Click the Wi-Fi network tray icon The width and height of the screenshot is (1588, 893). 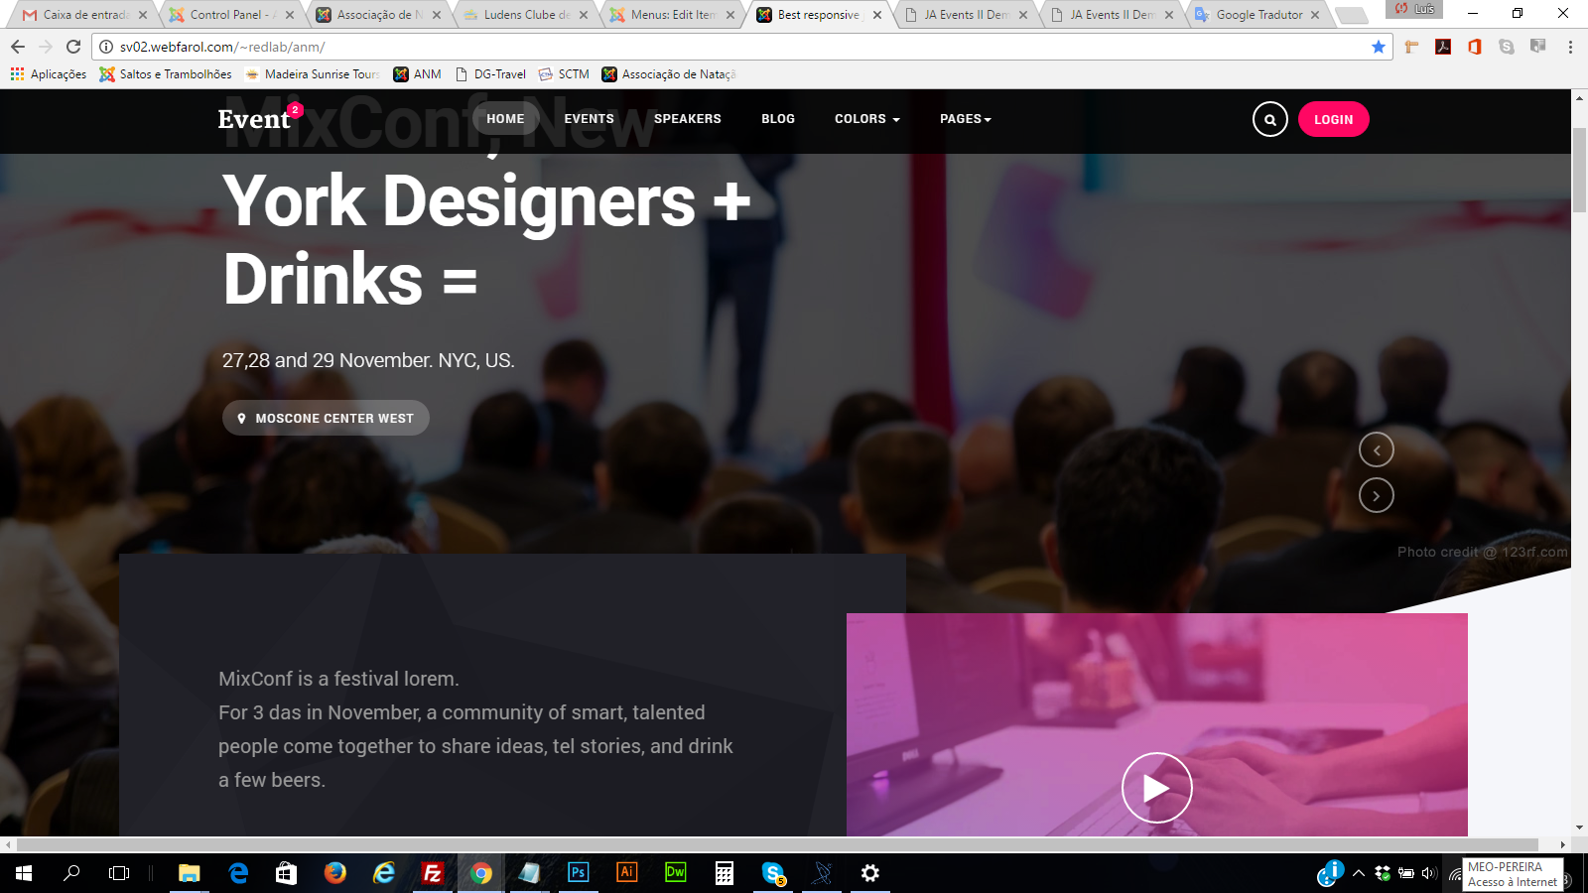pyautogui.click(x=1454, y=873)
